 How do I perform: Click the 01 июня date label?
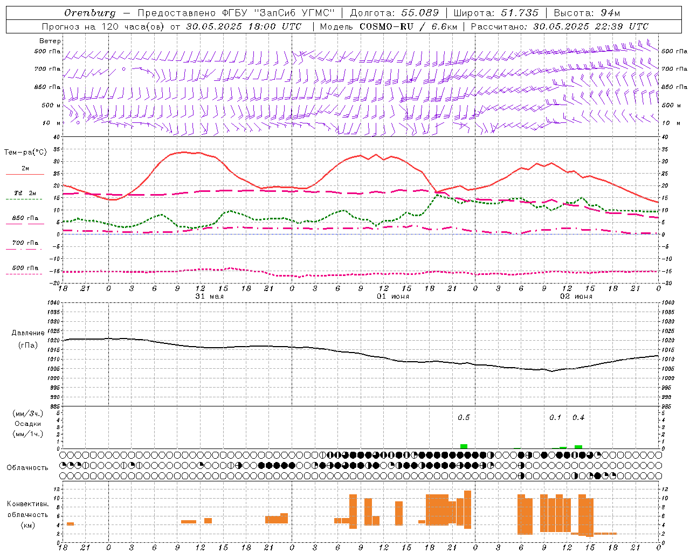coord(393,296)
